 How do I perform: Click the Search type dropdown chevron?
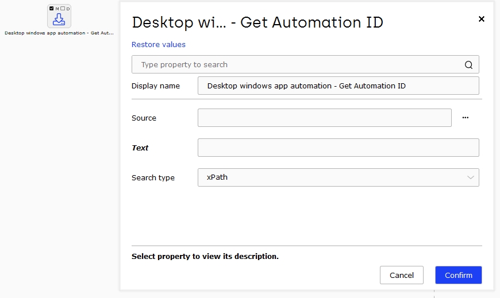point(470,177)
